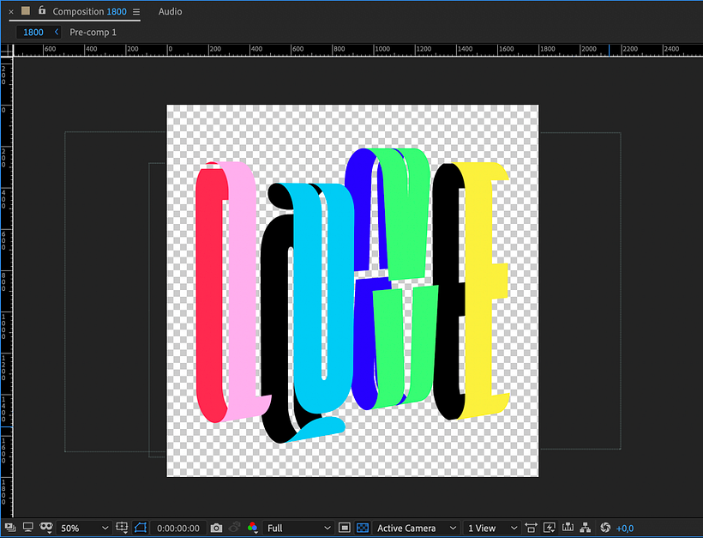Screen dimensions: 703x538
Task: Open the Comp Flowchart icon
Action: [585, 527]
